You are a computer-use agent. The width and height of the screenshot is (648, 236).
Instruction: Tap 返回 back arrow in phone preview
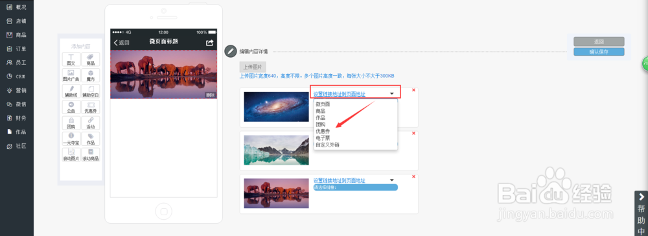[x=122, y=43]
